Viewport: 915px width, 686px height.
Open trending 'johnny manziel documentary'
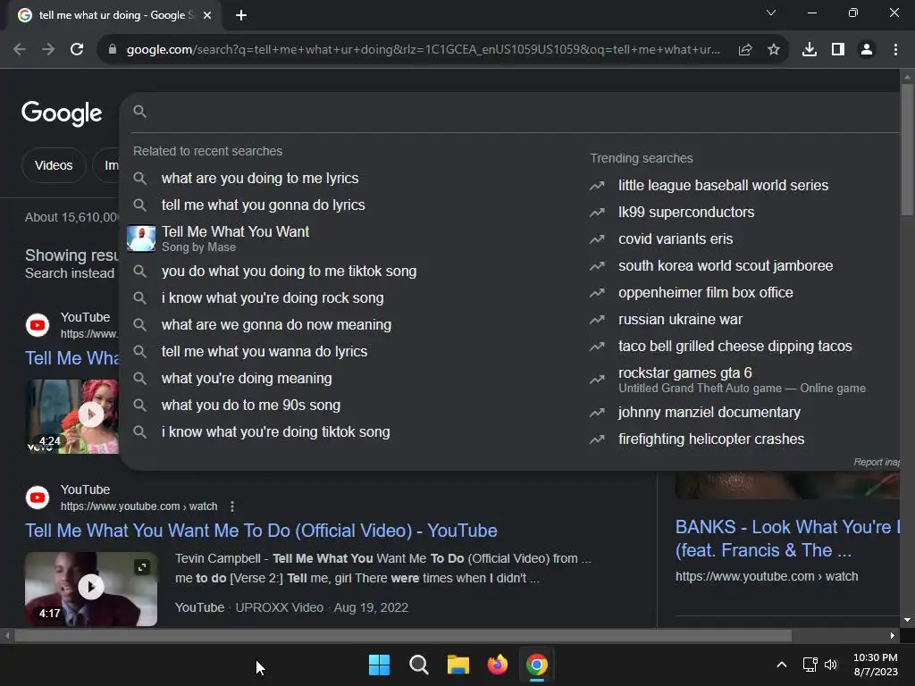[709, 413]
